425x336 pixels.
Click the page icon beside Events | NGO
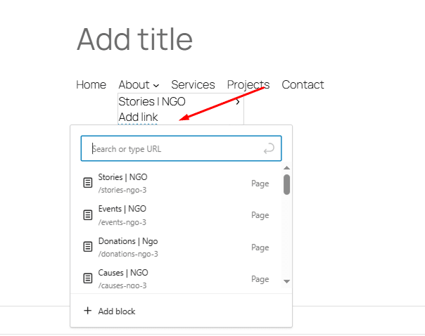87,215
